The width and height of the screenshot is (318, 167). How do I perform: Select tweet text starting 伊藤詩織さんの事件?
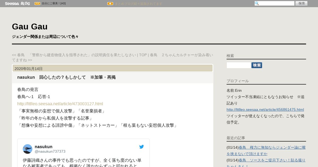tap(82, 163)
